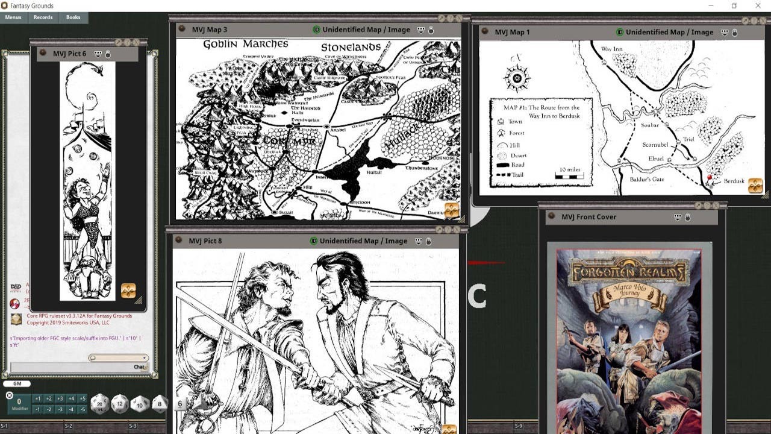771x434 pixels.
Task: Click the ID badge on the MVJ Map 1 header
Action: [x=620, y=32]
